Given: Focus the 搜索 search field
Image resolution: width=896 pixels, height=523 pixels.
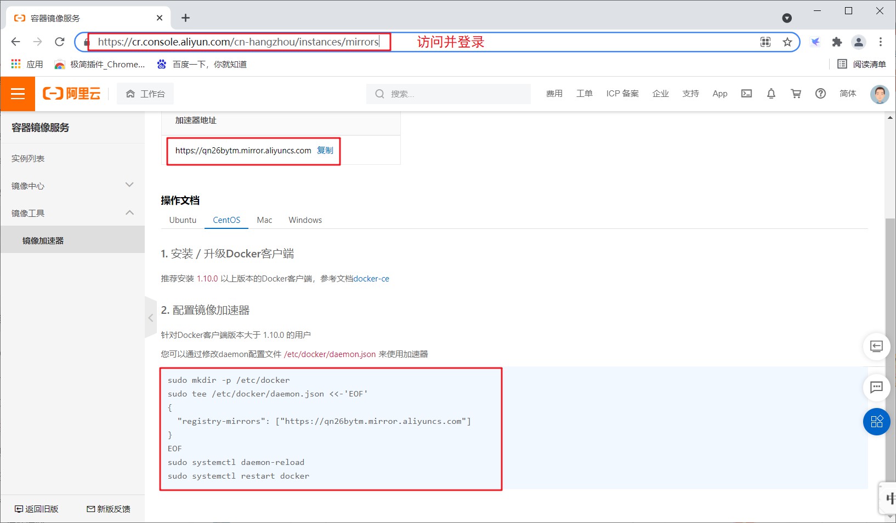Looking at the screenshot, I should pyautogui.click(x=449, y=94).
